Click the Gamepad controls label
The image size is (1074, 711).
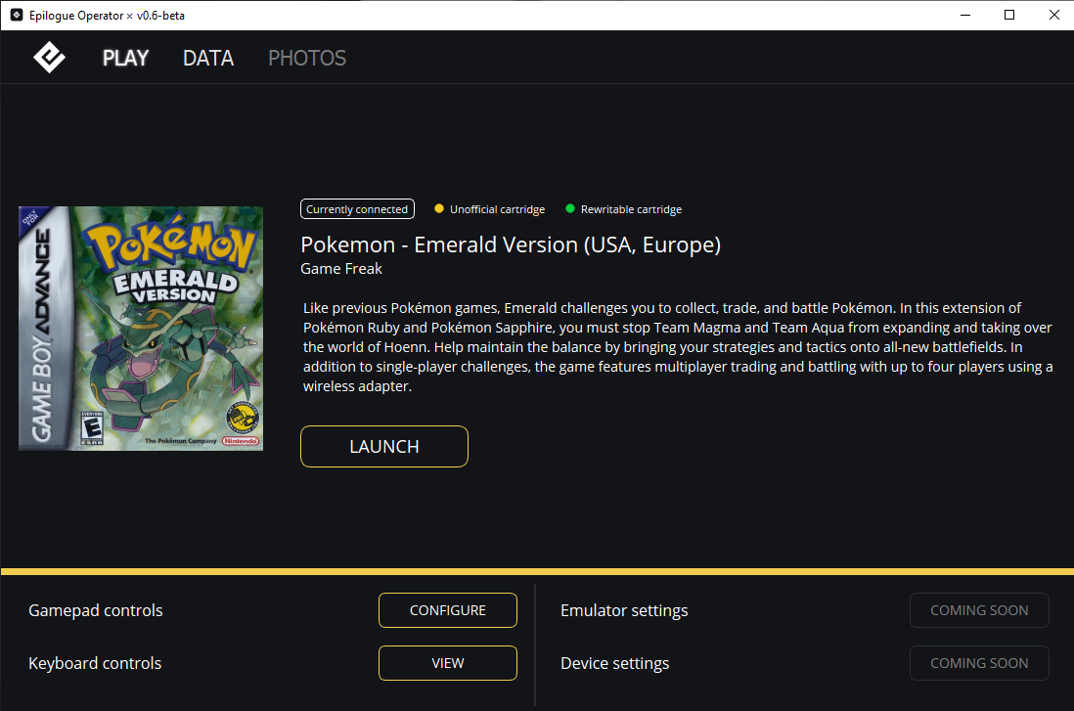pos(96,610)
